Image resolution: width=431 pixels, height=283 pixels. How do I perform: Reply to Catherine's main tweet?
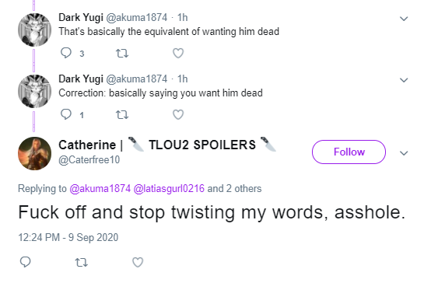26,262
